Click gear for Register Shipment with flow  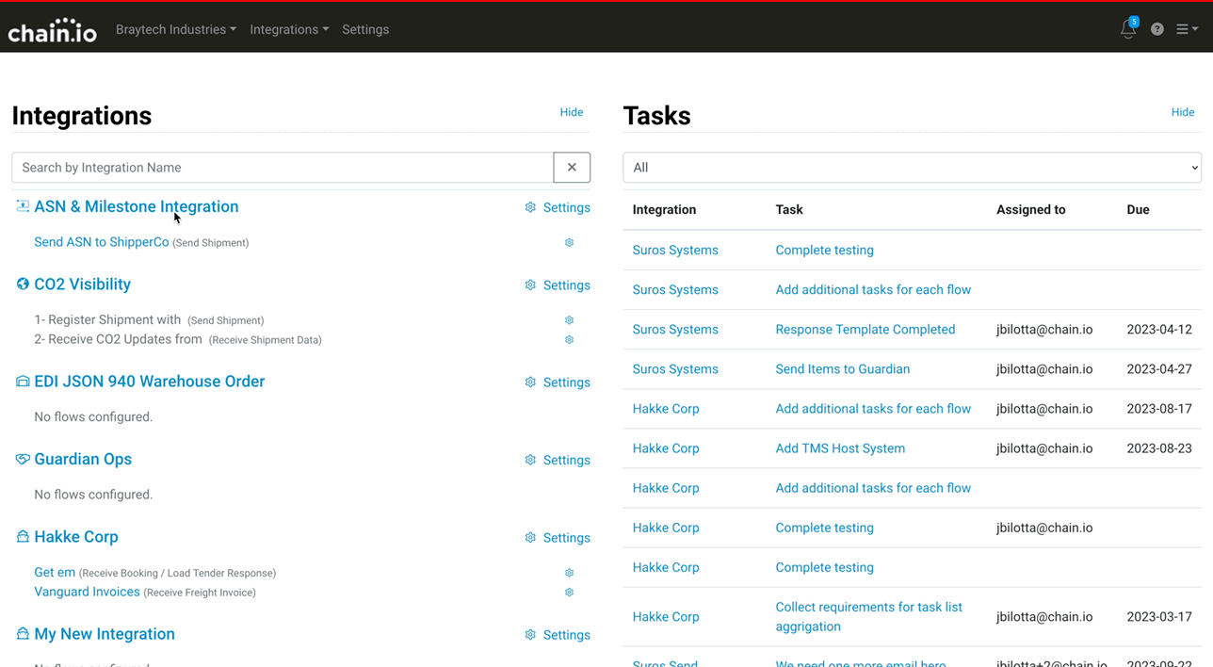[569, 320]
